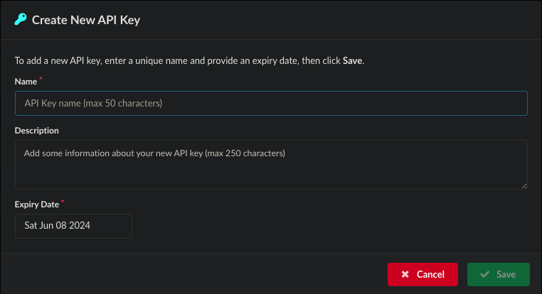Click the word Save on the green button
This screenshot has width=542, height=294.
pyautogui.click(x=506, y=274)
